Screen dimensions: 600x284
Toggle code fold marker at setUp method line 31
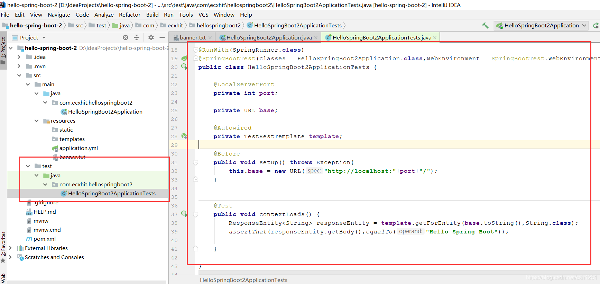(x=196, y=162)
